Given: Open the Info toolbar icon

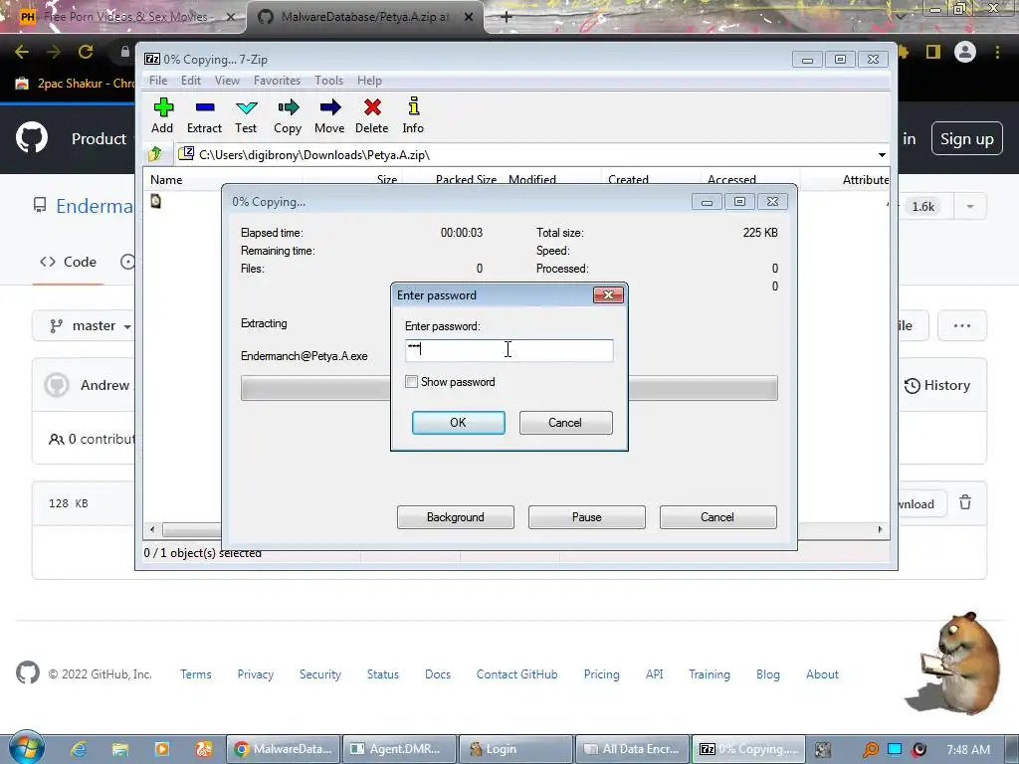Looking at the screenshot, I should pos(413,115).
